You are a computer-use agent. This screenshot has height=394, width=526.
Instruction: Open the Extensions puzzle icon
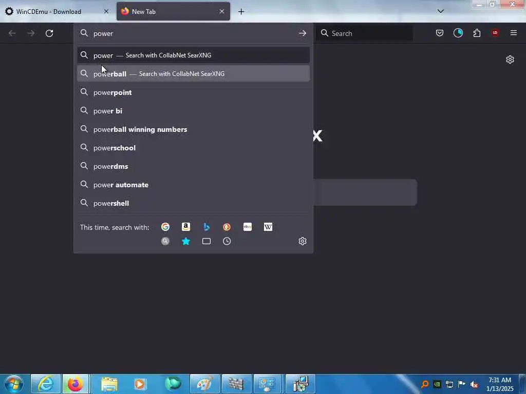[477, 33]
